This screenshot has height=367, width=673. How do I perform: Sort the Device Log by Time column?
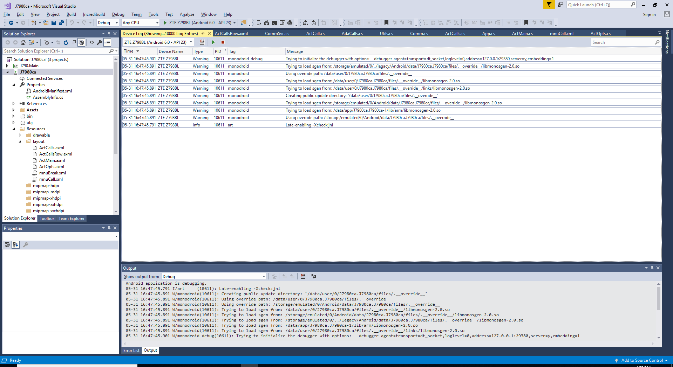[x=139, y=51]
